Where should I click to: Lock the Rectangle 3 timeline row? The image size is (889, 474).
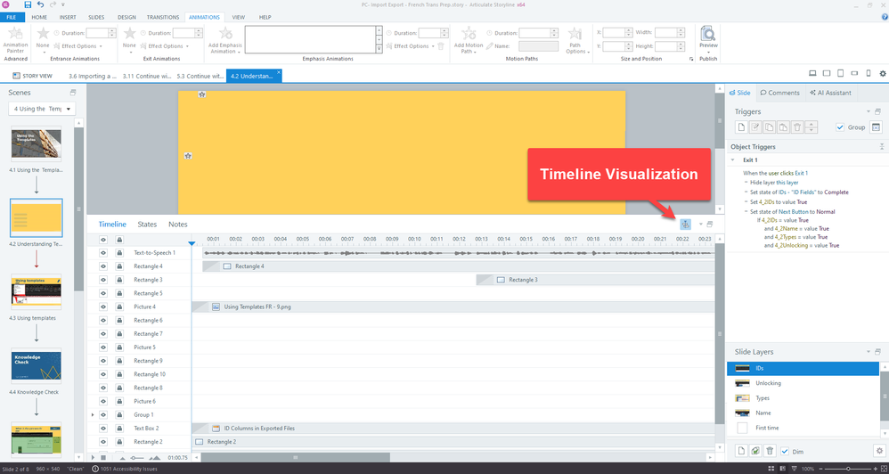tap(119, 280)
